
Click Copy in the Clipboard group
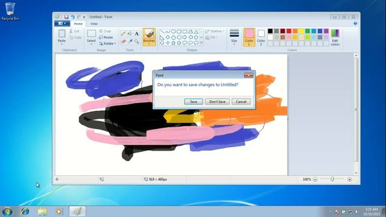[x=75, y=37]
